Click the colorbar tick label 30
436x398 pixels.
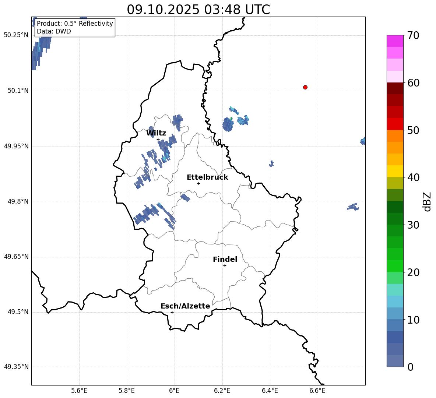(x=413, y=225)
